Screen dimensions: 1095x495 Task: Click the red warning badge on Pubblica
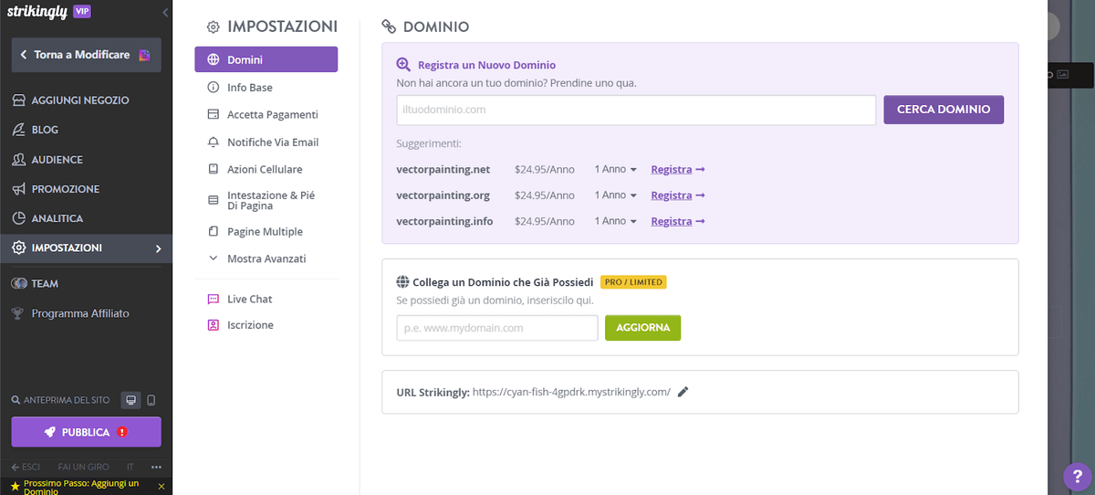[122, 432]
